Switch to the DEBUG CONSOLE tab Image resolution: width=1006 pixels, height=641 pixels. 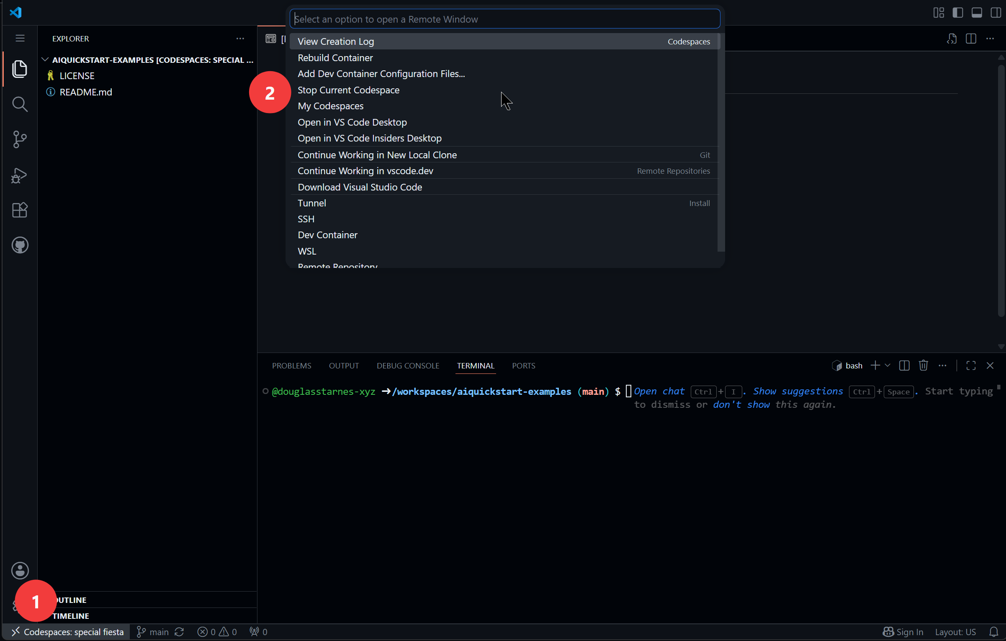(x=408, y=366)
